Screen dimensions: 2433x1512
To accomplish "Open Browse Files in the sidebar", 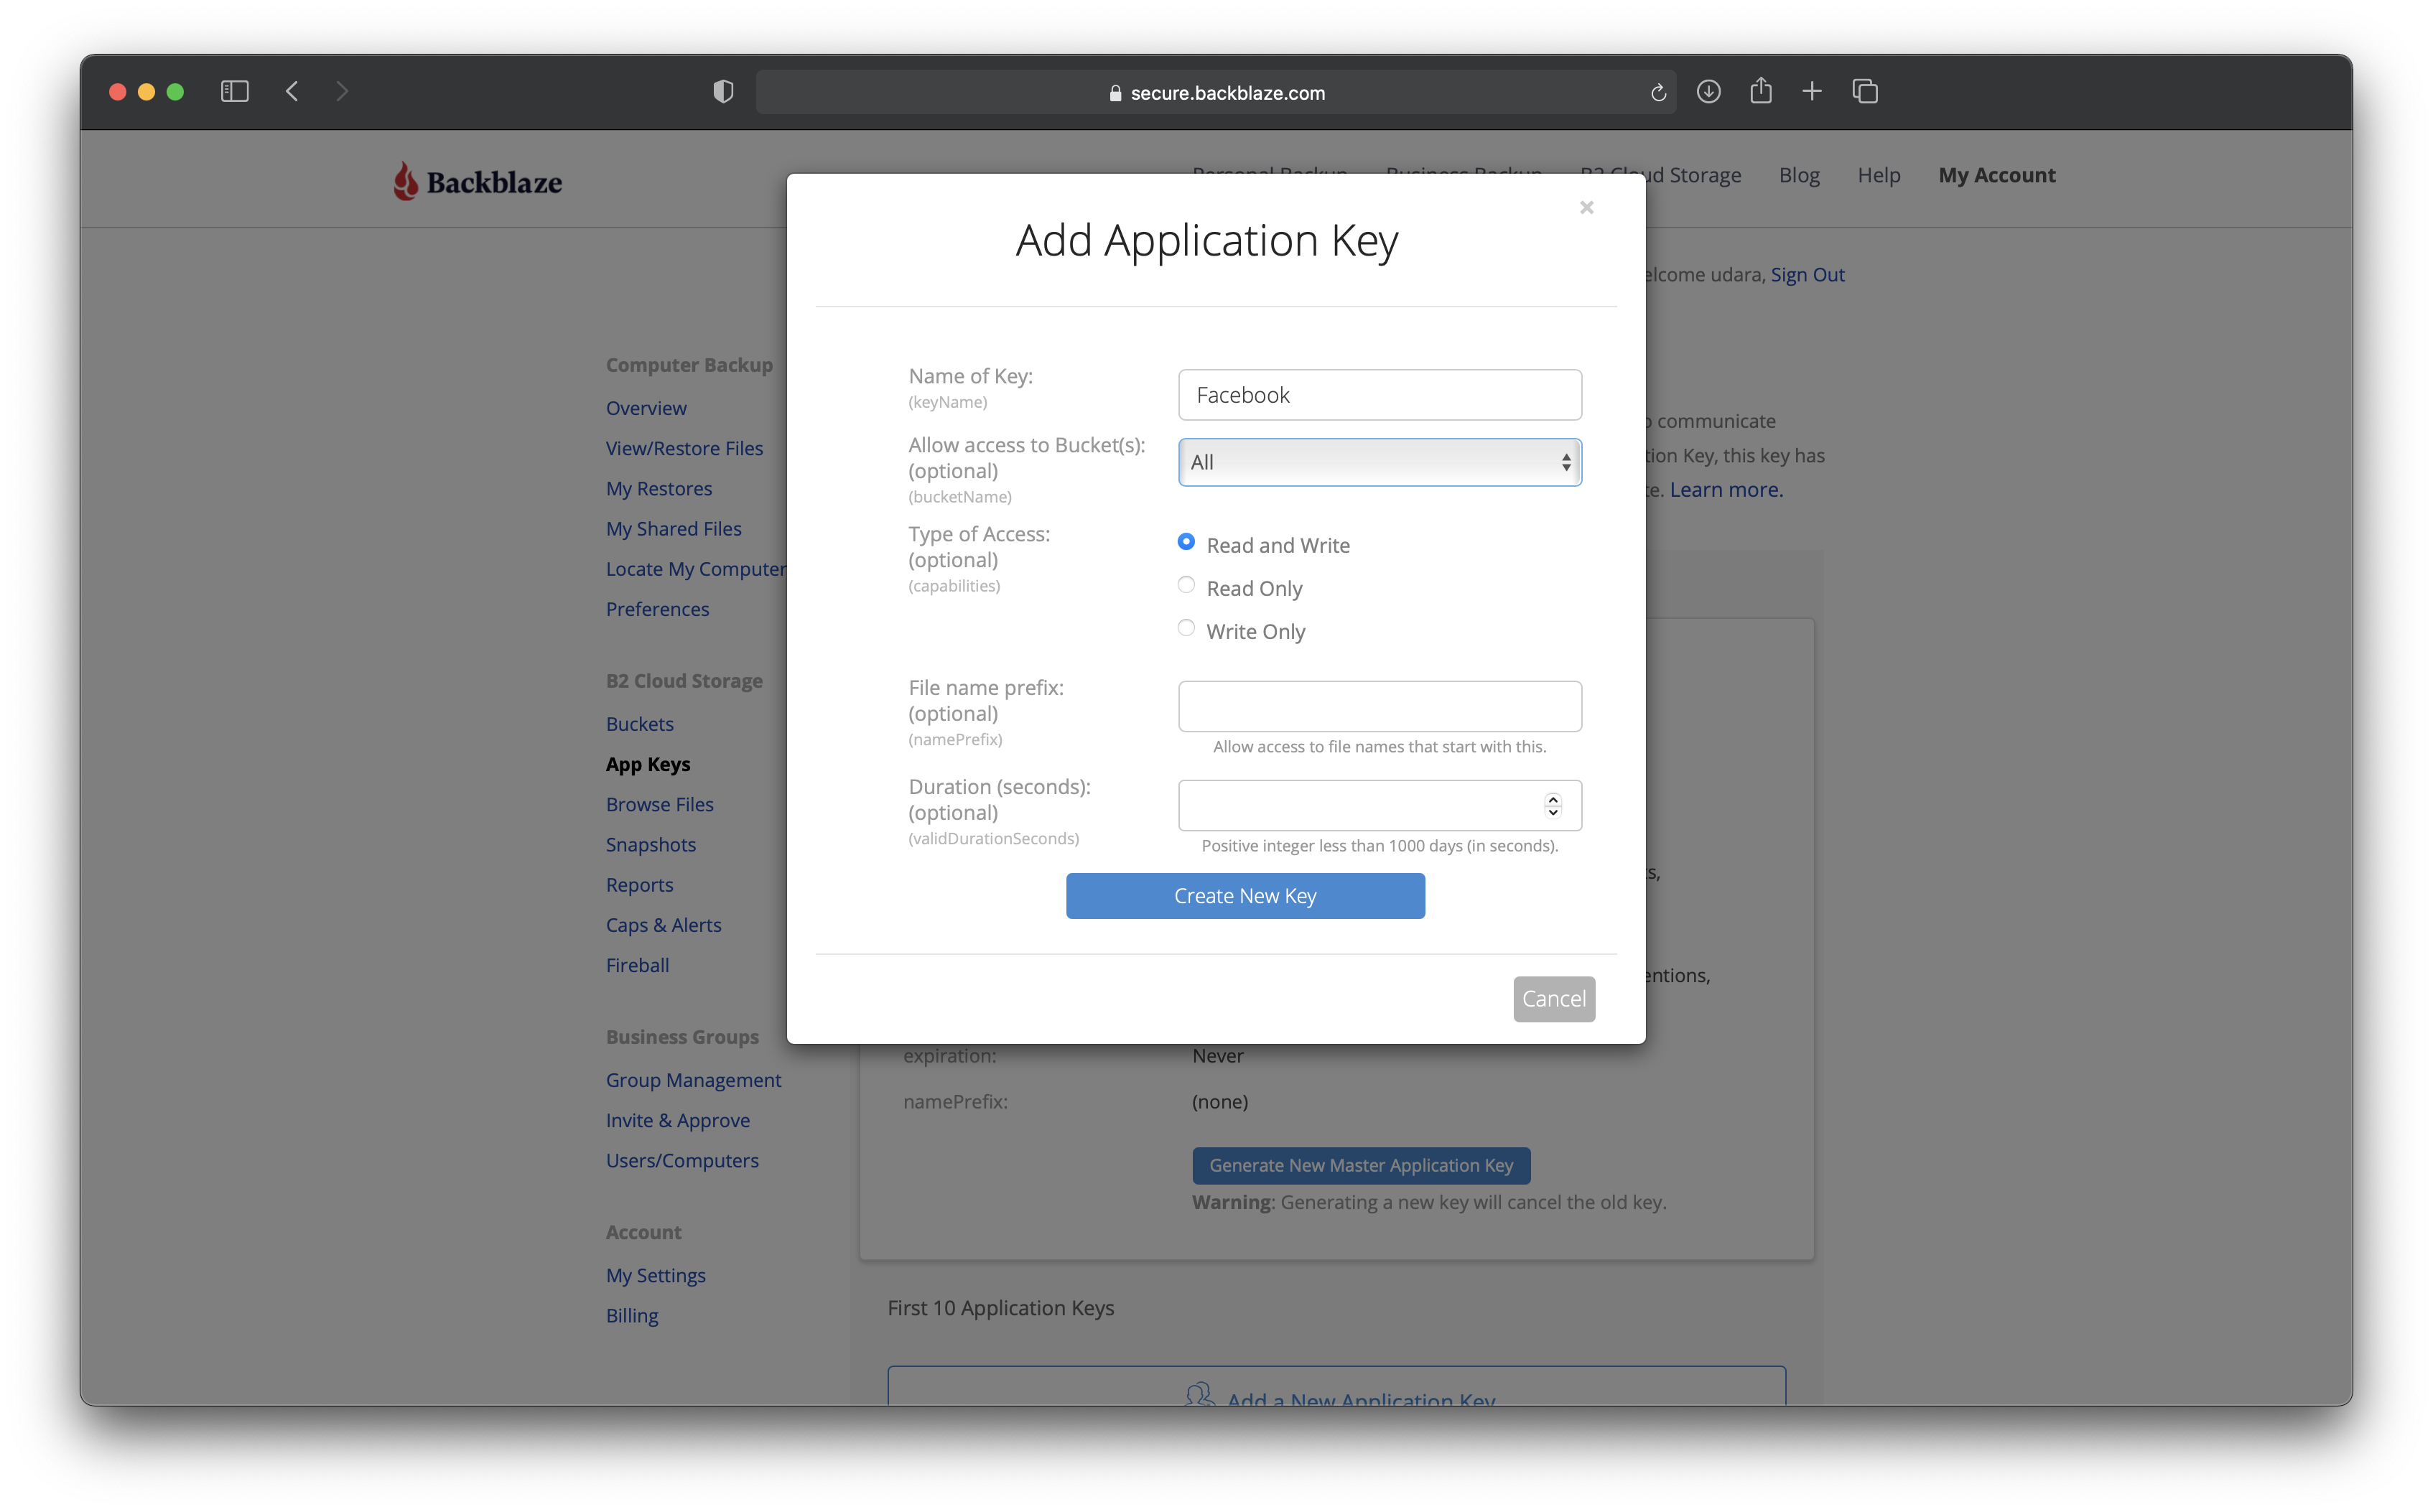I will point(659,804).
